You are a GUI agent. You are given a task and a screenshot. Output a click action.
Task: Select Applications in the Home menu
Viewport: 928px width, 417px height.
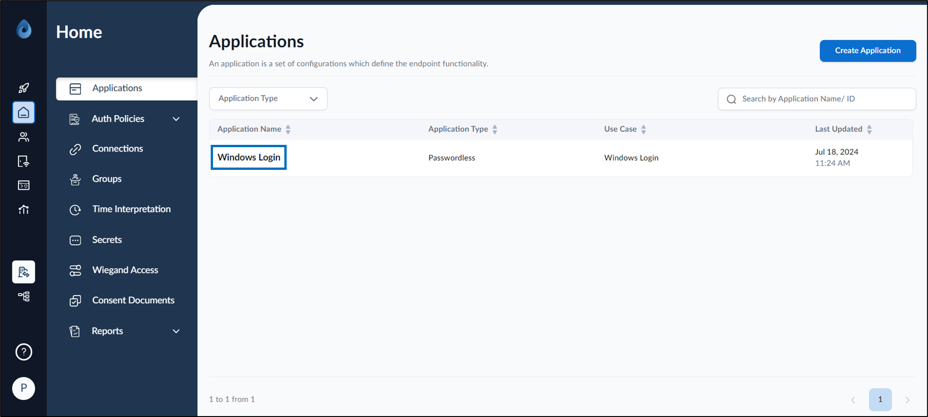[126, 88]
